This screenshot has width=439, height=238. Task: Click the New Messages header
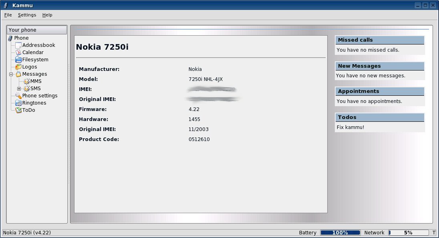(x=380, y=66)
